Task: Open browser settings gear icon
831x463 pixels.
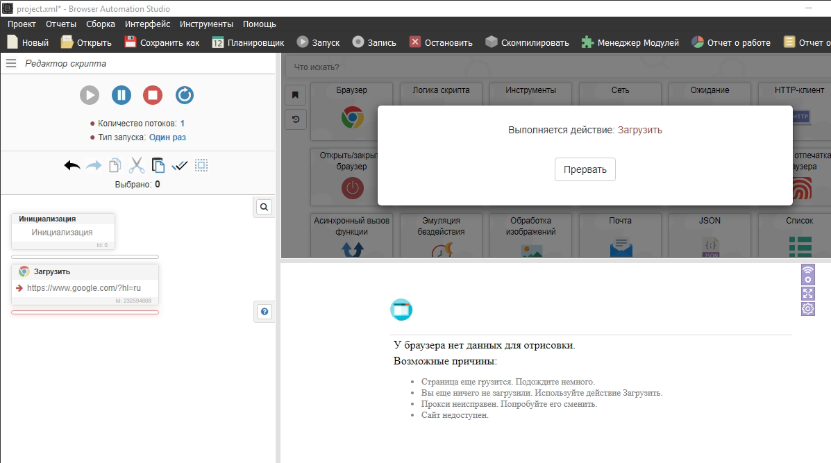Action: coord(808,309)
